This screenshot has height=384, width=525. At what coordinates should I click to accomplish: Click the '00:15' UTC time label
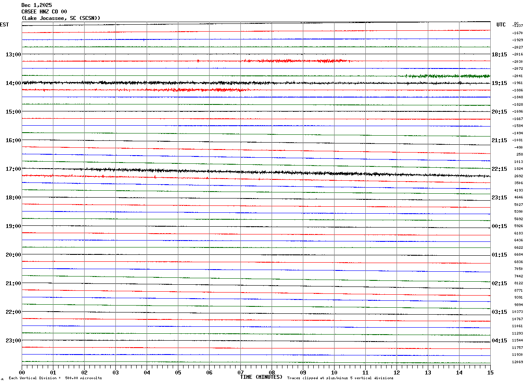pyautogui.click(x=499, y=226)
